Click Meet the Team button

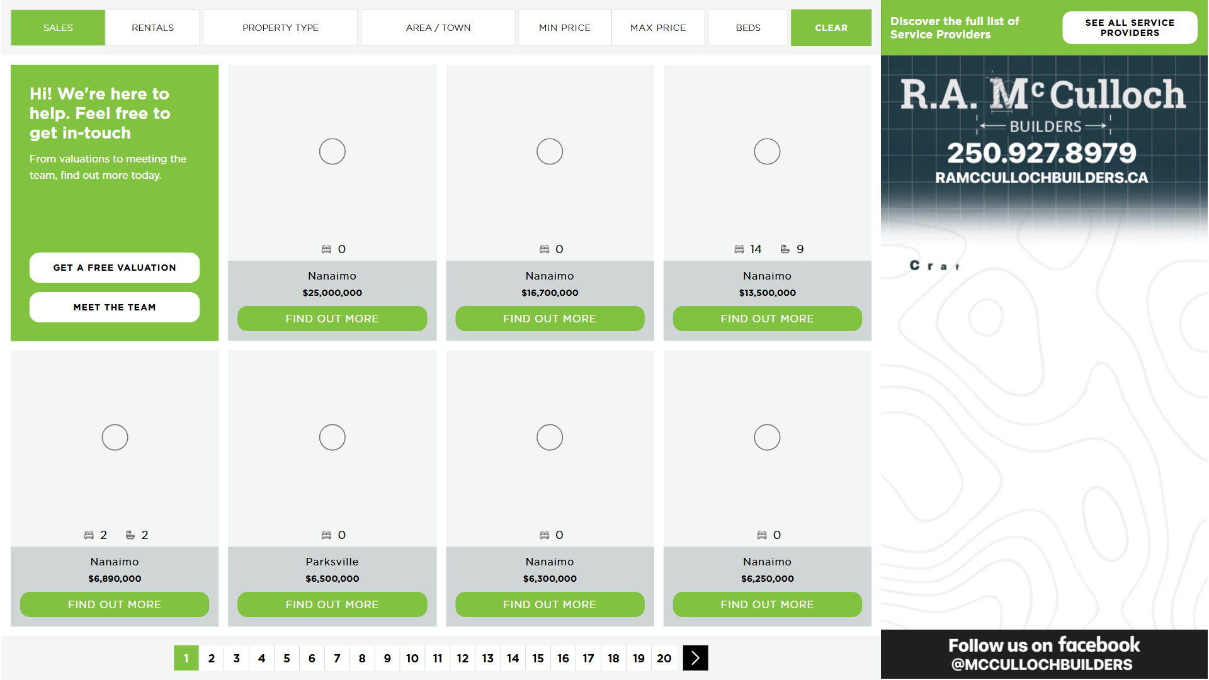click(x=115, y=307)
